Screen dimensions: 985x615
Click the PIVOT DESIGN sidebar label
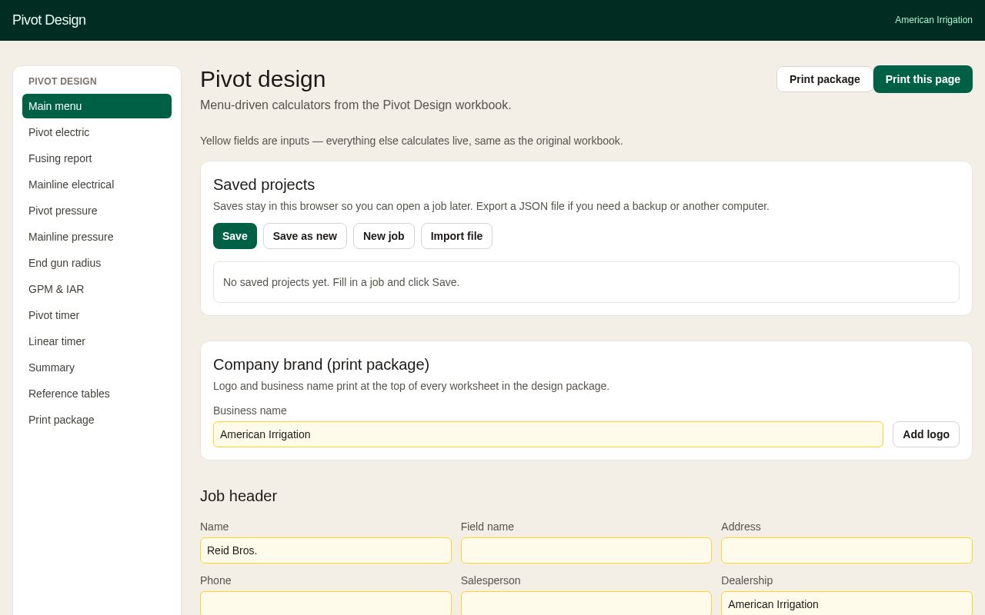pos(62,81)
